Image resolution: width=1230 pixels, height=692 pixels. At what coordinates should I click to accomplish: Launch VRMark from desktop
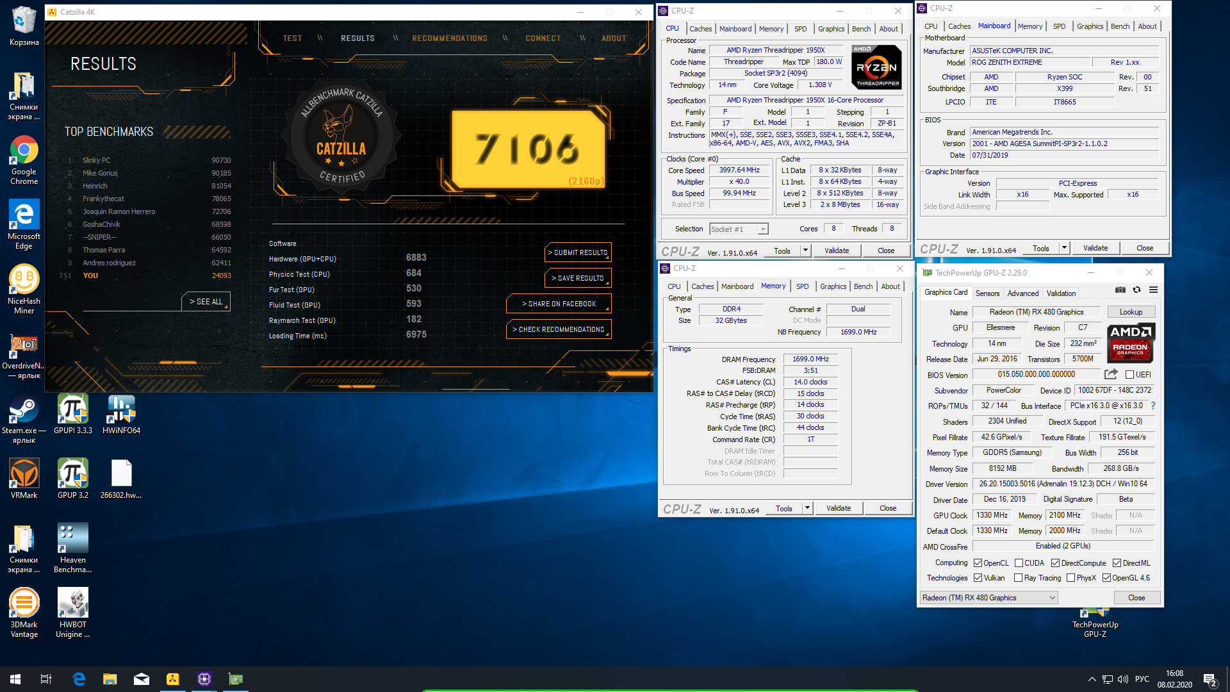(x=24, y=479)
